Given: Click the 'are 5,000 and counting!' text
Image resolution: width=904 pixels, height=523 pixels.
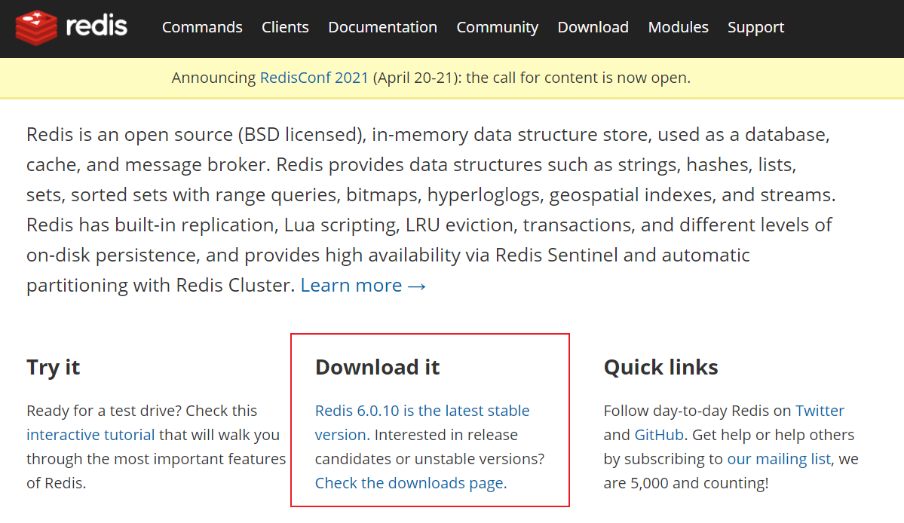Looking at the screenshot, I should pyautogui.click(x=686, y=482).
